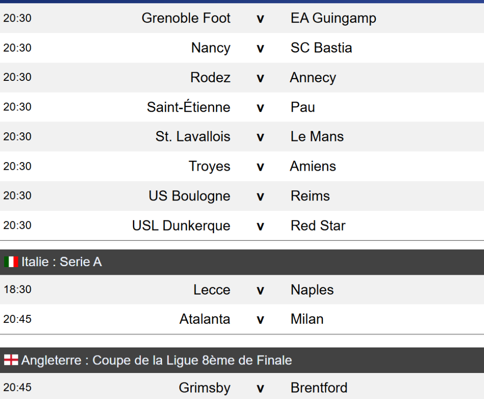
Task: Open the Lecce v Naples 18:30 match
Action: click(x=260, y=290)
